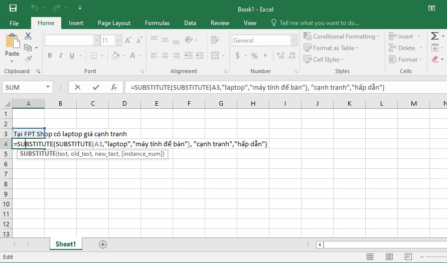This screenshot has height=263, width=447.
Task: Toggle Underline formatting
Action: click(72, 56)
